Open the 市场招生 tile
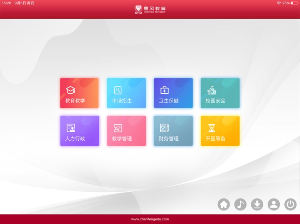The image size is (300, 224). tap(126, 93)
